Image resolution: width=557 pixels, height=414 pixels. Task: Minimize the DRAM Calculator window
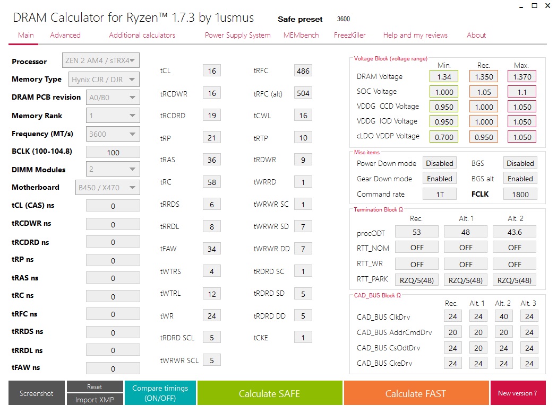521,6
